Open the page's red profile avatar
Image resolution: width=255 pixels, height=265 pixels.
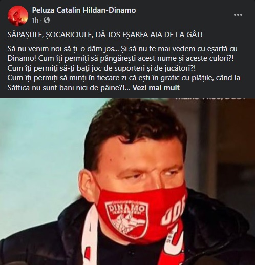click(18, 15)
